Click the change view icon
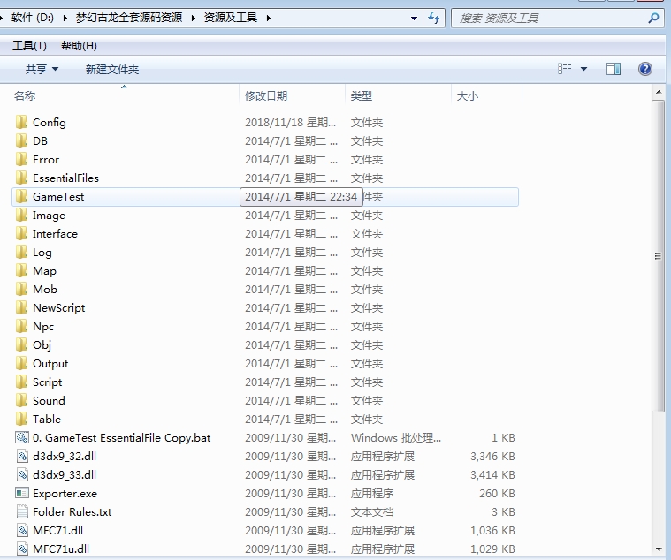The height and width of the screenshot is (560, 671). point(565,69)
